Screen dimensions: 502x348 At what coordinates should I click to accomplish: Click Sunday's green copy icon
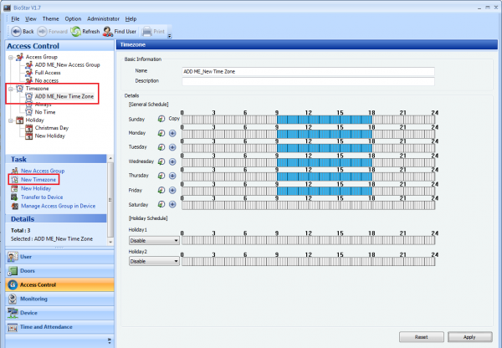click(161, 119)
